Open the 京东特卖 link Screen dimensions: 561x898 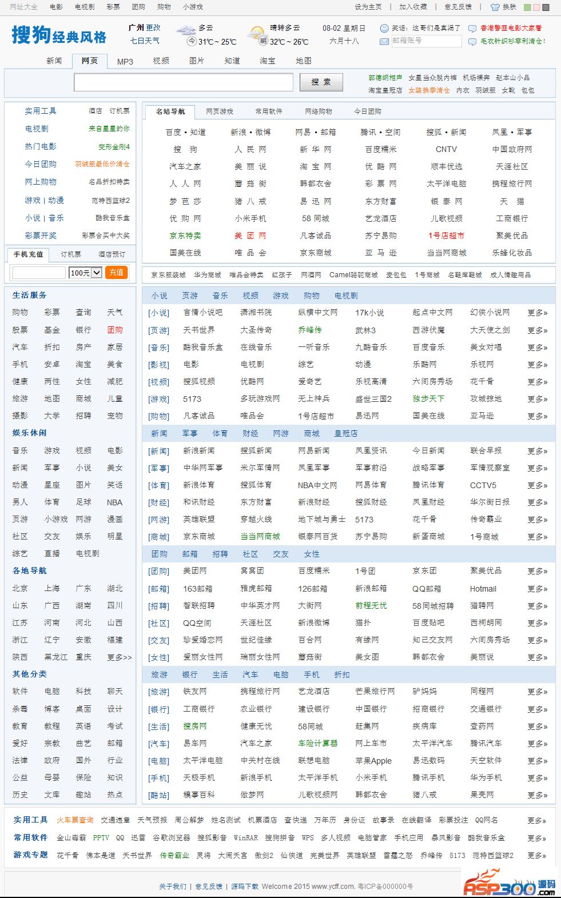185,236
